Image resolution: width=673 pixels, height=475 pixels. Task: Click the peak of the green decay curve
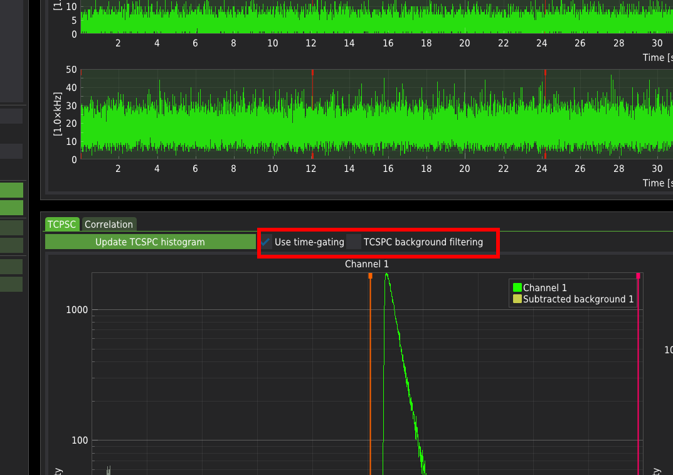pyautogui.click(x=386, y=274)
